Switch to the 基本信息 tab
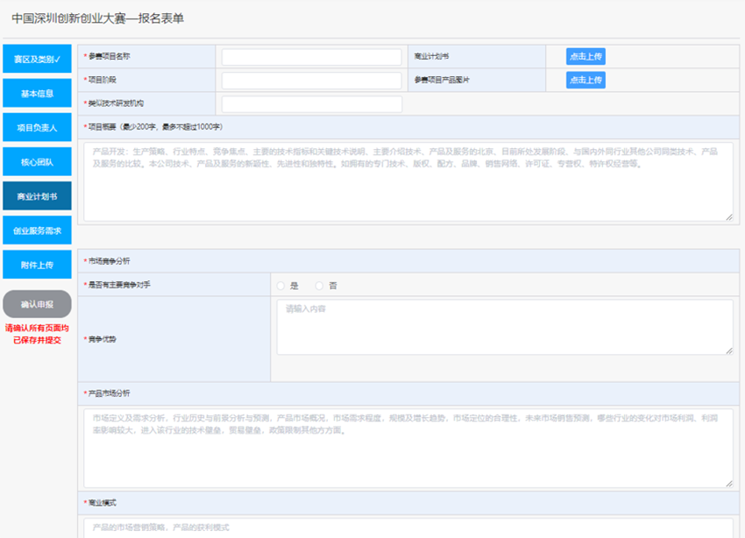The width and height of the screenshot is (745, 538). click(37, 94)
